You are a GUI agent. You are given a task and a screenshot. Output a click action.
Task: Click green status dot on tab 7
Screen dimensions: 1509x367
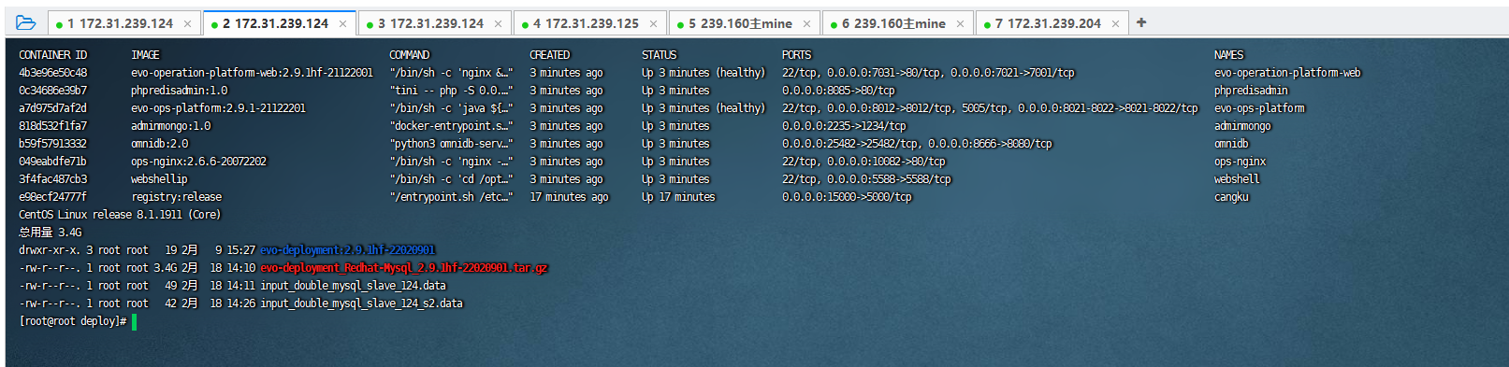[987, 24]
